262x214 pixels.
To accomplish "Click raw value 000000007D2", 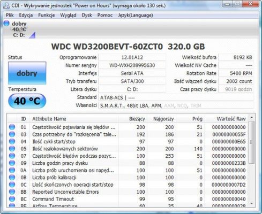I will (229, 185).
